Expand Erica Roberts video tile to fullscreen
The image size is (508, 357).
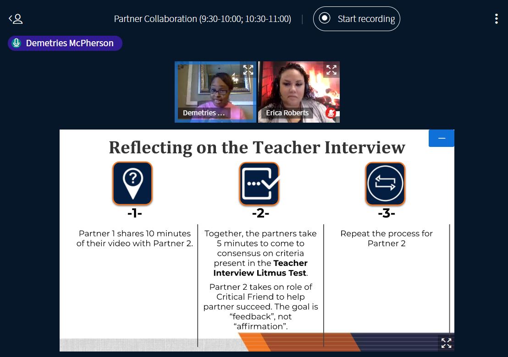click(x=331, y=70)
